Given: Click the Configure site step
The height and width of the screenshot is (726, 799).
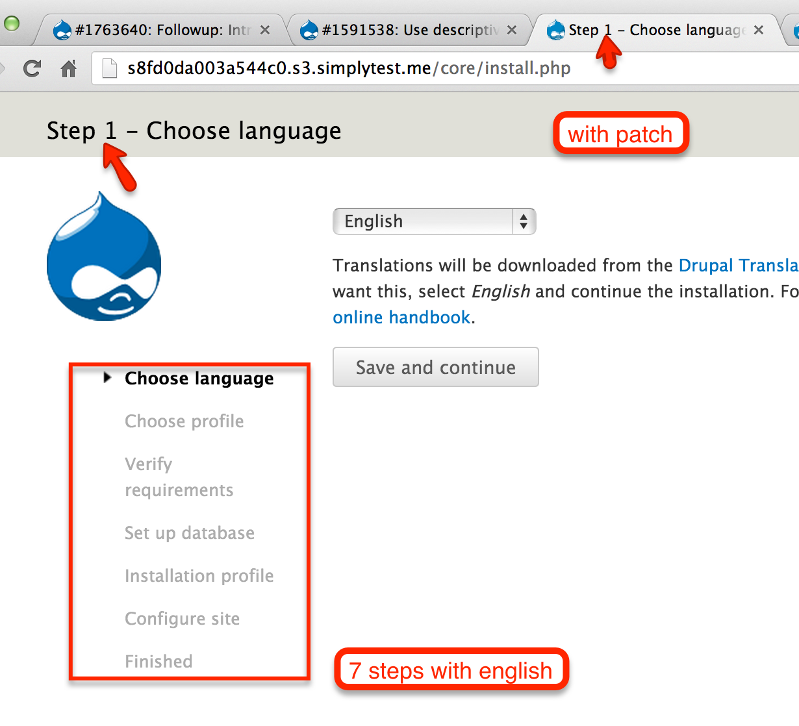Looking at the screenshot, I should tap(183, 619).
